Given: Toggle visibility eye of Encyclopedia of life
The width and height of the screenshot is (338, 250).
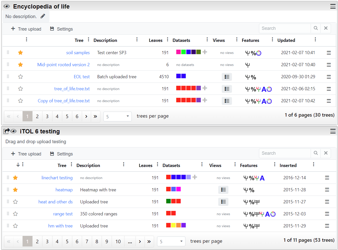Looking at the screenshot, I should (x=7, y=7).
